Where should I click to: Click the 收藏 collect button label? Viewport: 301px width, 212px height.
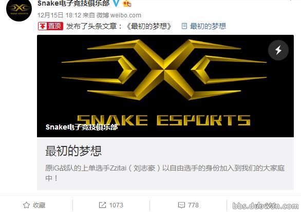pyautogui.click(x=39, y=205)
